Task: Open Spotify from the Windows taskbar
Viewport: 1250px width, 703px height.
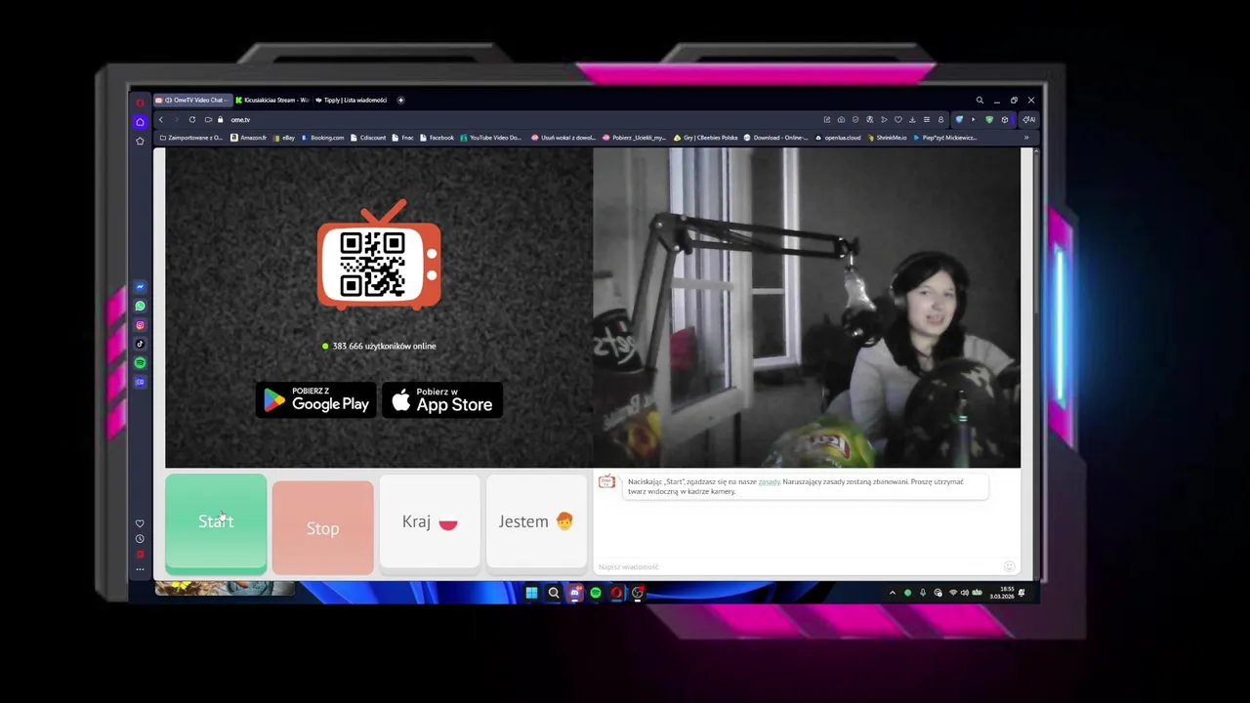Action: pos(595,593)
